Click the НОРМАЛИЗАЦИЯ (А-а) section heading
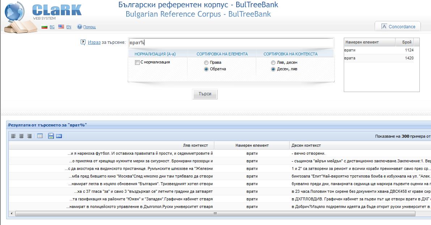 pos(155,54)
